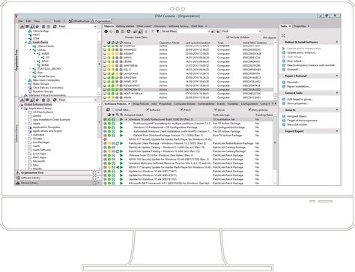Image resolution: width=355 pixels, height=272 pixels.
Task: Toggle the Include children checkbox
Action: click(228, 37)
